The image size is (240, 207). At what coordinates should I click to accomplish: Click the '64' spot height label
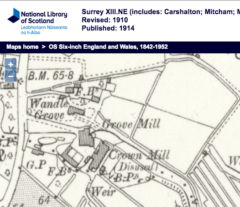tap(44, 200)
